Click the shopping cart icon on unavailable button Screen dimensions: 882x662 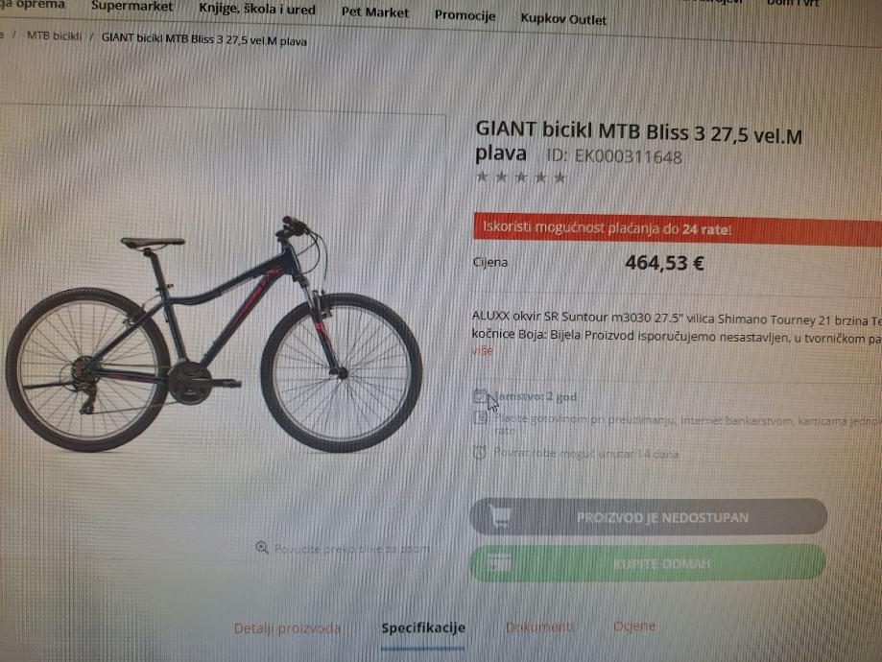click(499, 516)
